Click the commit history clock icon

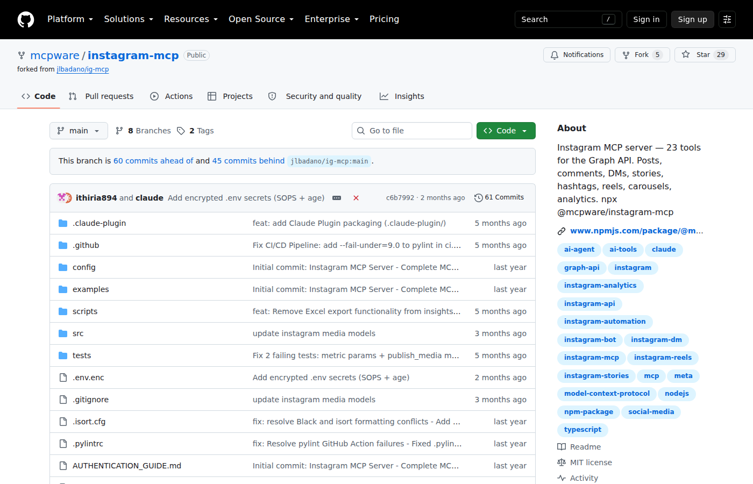tap(478, 198)
